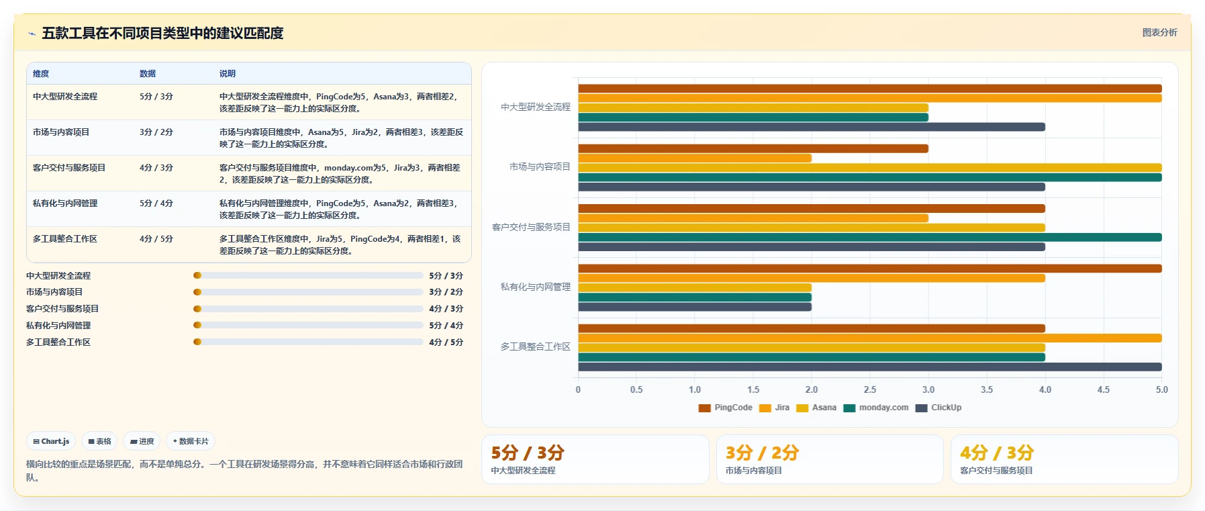The height and width of the screenshot is (511, 1205).
Task: Click the PingCode bar for 中大型研发全流程
Action: [870, 89]
